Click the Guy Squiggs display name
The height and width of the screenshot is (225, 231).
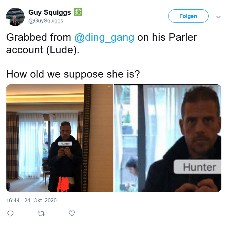50,12
